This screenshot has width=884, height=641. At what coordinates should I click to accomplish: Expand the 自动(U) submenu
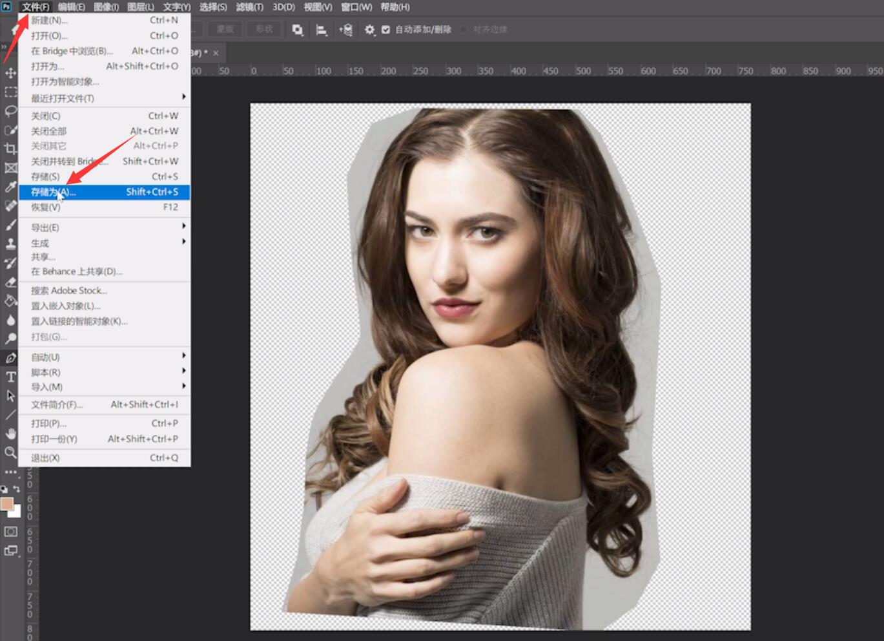104,357
